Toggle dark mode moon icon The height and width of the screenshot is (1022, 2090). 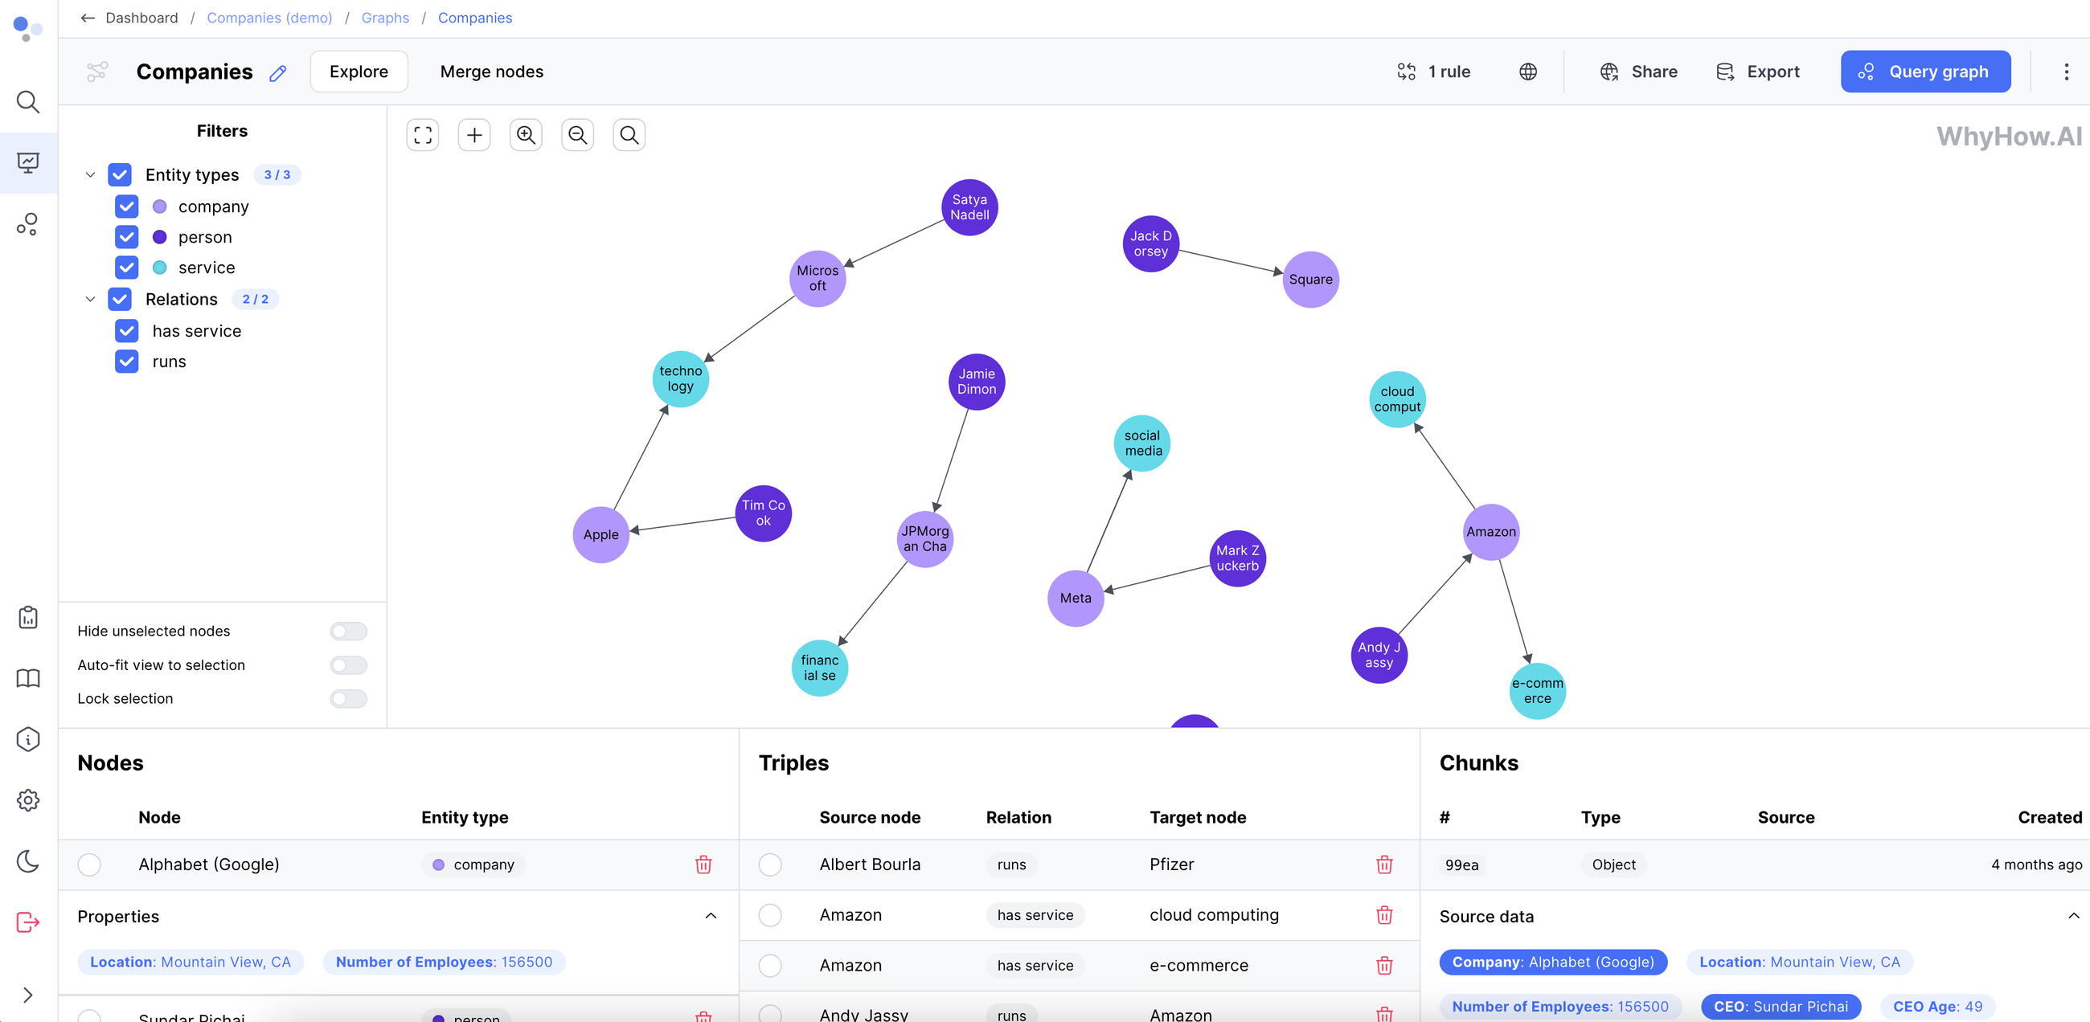(x=27, y=861)
